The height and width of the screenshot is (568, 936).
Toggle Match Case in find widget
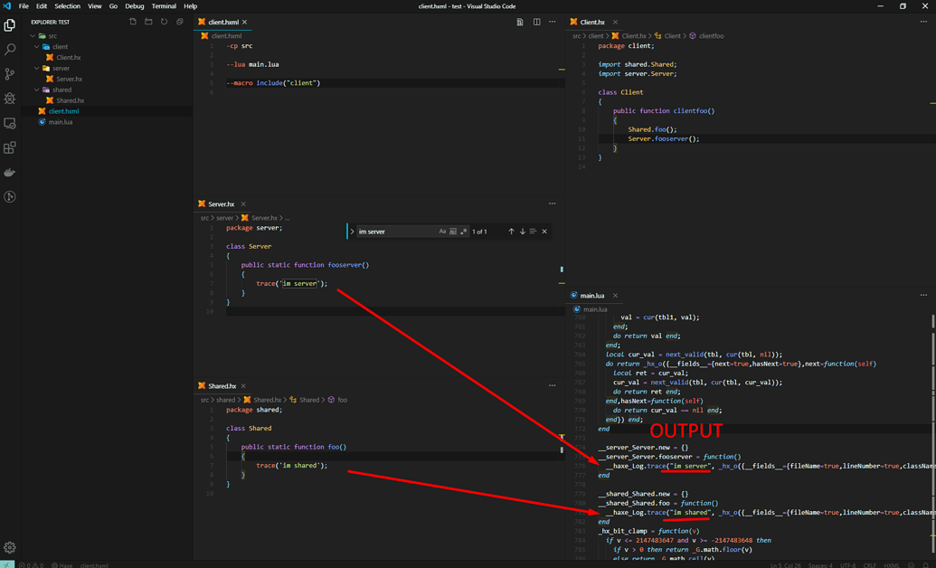coord(442,232)
